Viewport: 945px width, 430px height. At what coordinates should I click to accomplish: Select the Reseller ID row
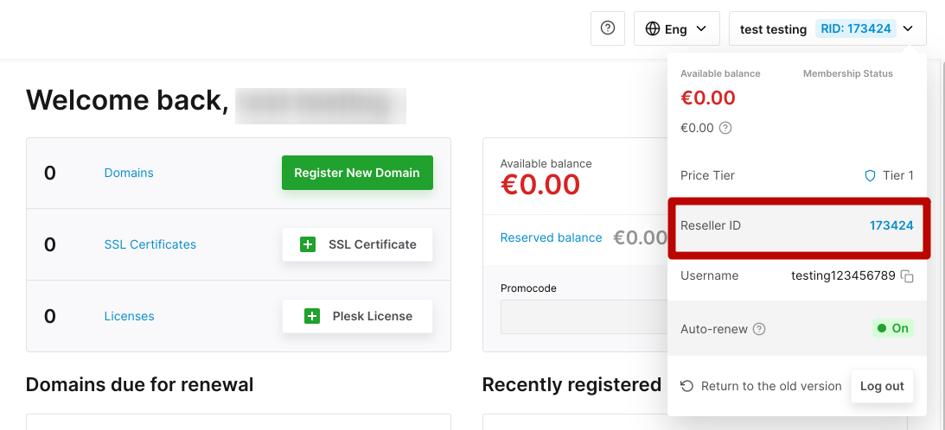point(797,226)
